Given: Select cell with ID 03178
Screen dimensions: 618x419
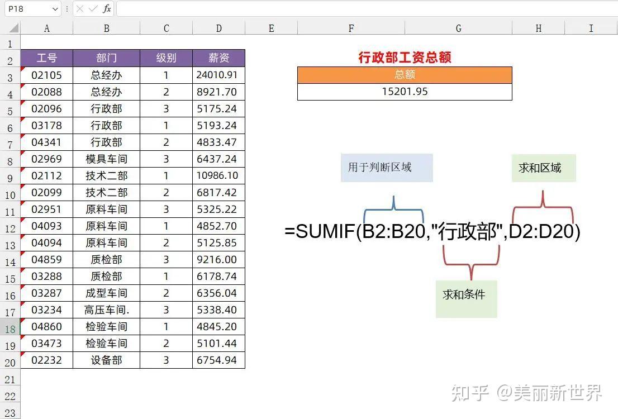Looking at the screenshot, I should coord(46,125).
